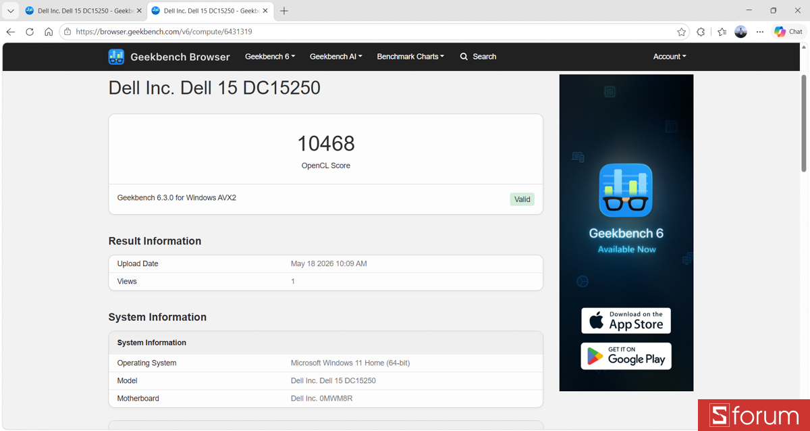Screen dimensions: 810x431
Task: Open the tab search chevron button
Action: [11, 11]
